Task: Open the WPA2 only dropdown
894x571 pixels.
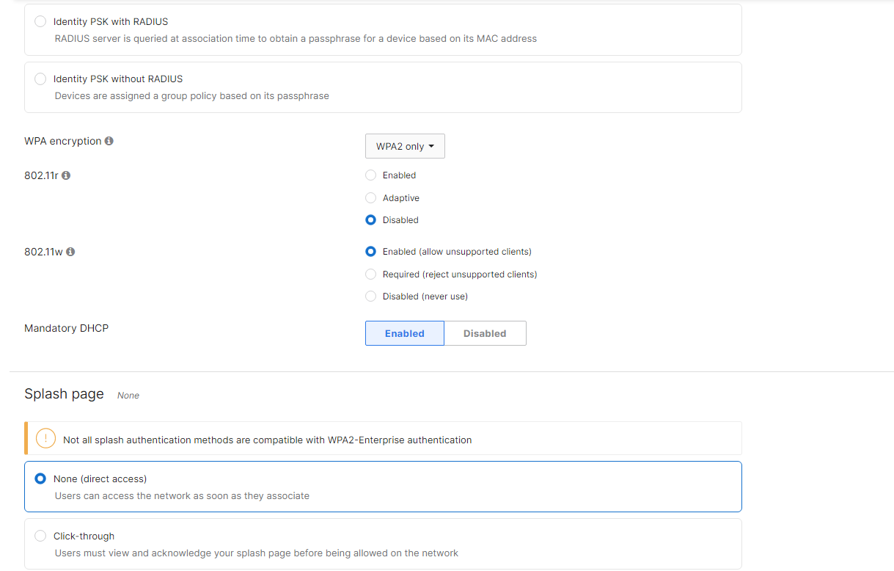Action: pos(405,145)
